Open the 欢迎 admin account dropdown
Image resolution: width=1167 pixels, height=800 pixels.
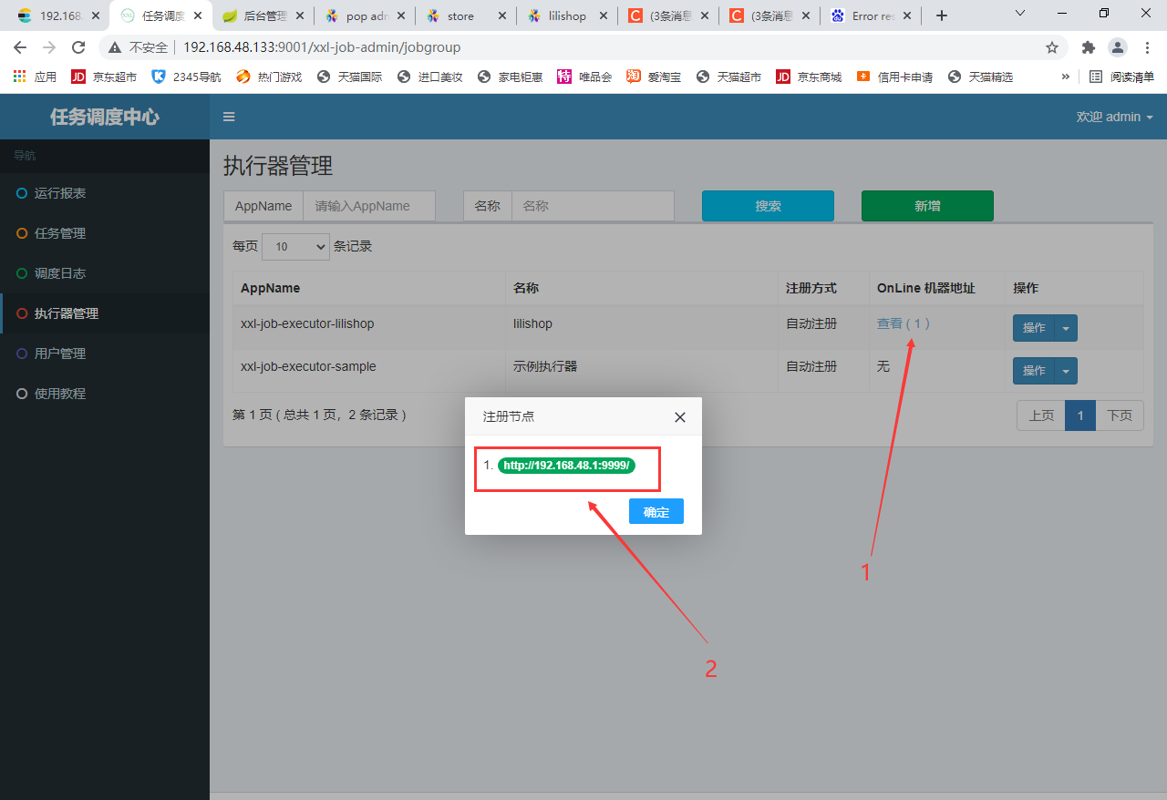point(1114,117)
